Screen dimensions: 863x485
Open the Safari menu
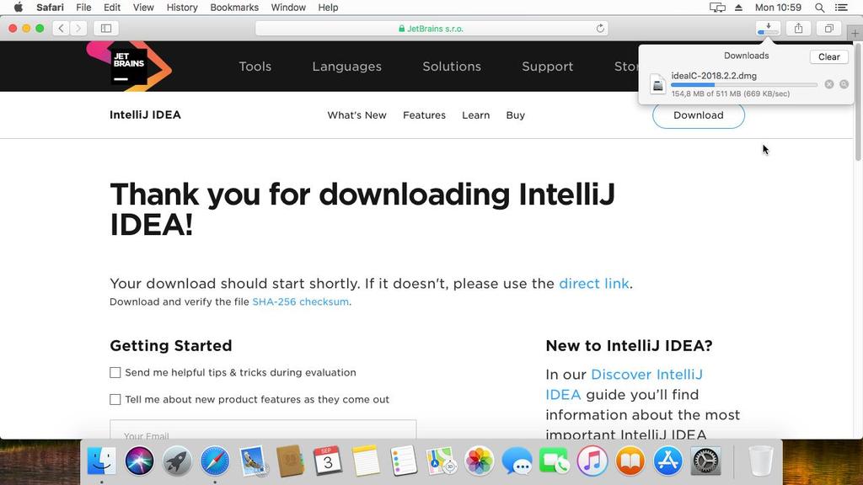pos(50,8)
